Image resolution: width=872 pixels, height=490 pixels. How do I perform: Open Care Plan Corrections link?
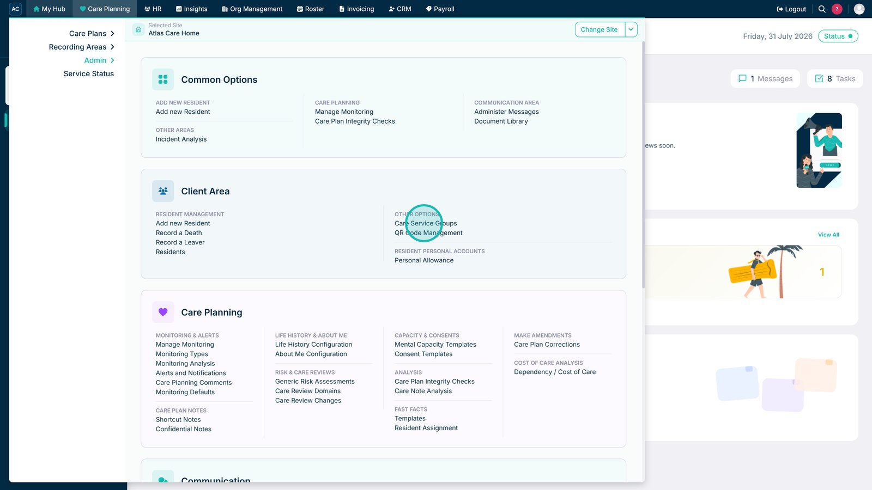click(x=547, y=345)
